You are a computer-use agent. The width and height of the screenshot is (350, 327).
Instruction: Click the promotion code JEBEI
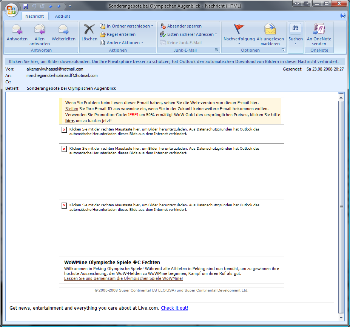133,115
